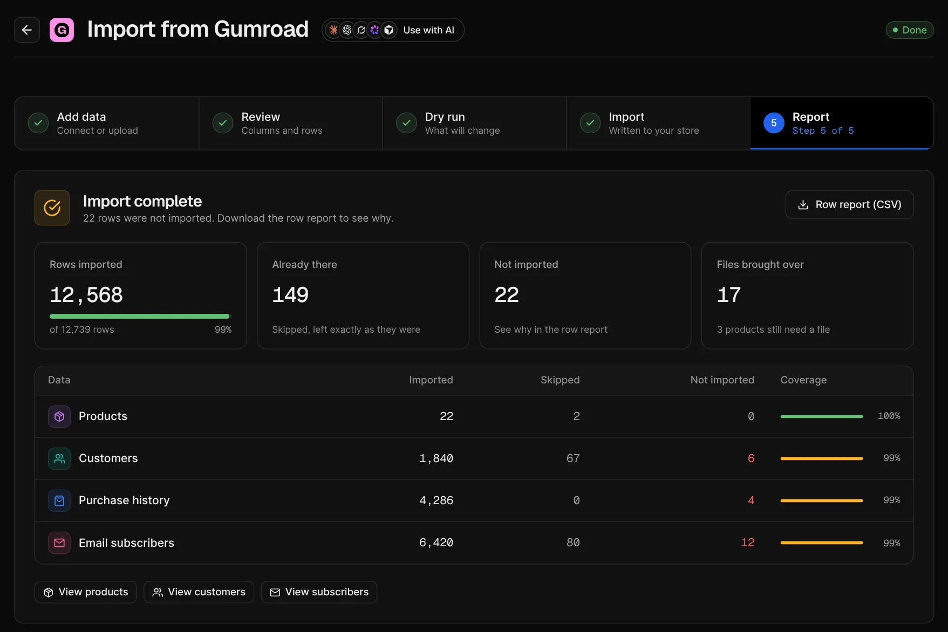Viewport: 948px width, 632px height.
Task: Click the checkmark icon on Dry run step
Action: click(406, 123)
